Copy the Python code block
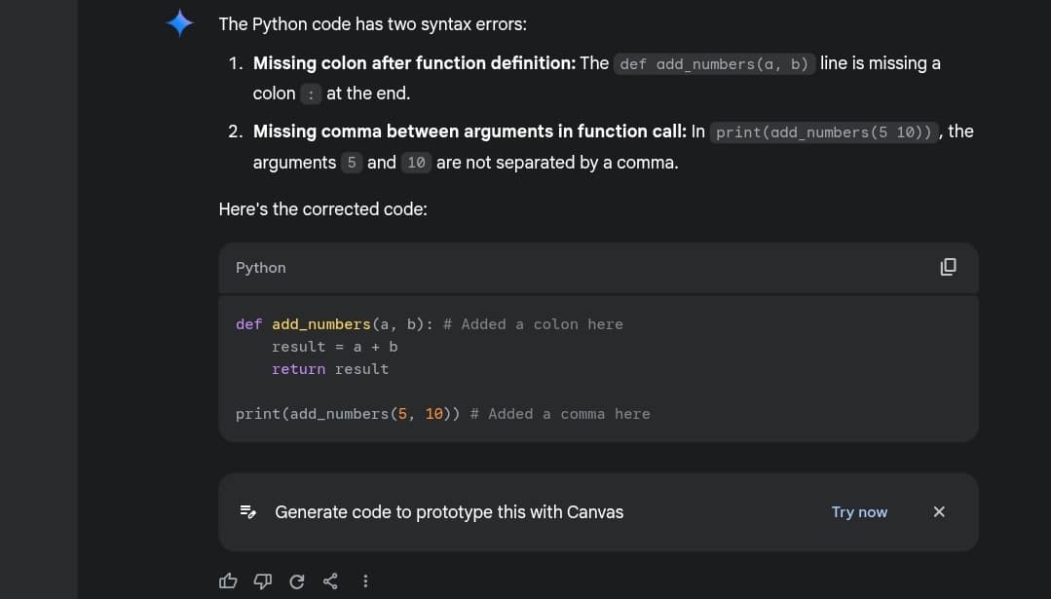The image size is (1051, 599). point(948,267)
